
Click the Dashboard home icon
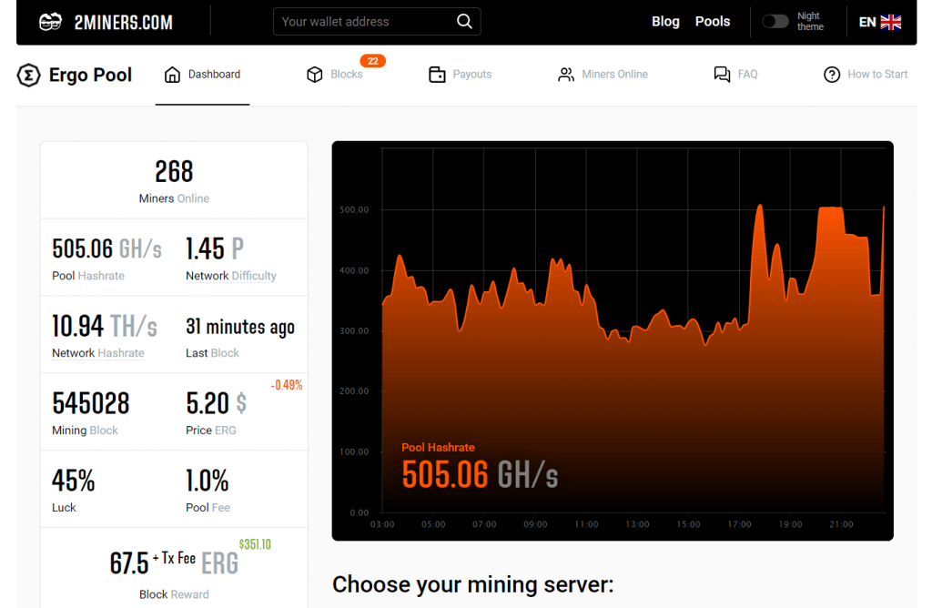(169, 76)
